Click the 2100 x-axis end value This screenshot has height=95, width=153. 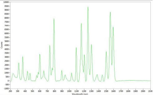click(x=150, y=91)
